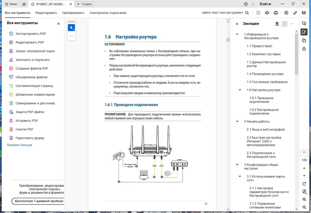Toggle the page thumbnails panel icon
The width and height of the screenshot is (311, 213).
coord(304,40)
